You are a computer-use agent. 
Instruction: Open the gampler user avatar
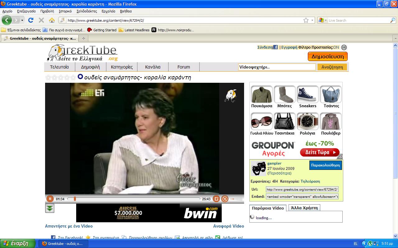point(258,169)
